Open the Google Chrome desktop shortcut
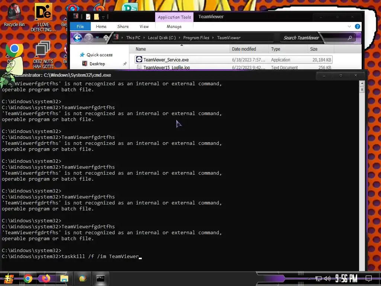The width and height of the screenshot is (381, 286). pos(15,49)
